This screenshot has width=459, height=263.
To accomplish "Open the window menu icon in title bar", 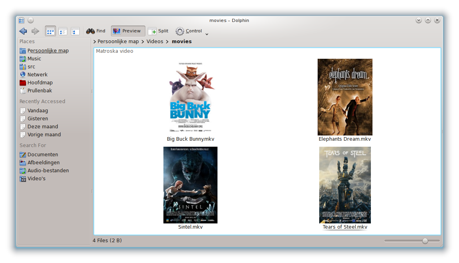I will pos(21,20).
